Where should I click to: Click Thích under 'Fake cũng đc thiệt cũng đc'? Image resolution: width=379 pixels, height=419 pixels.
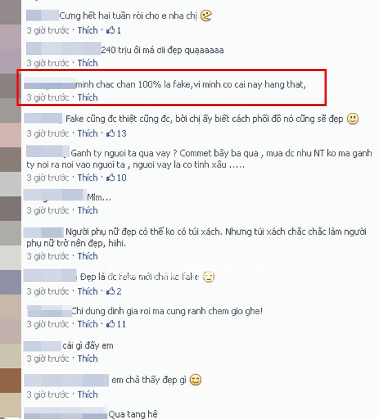88,133
